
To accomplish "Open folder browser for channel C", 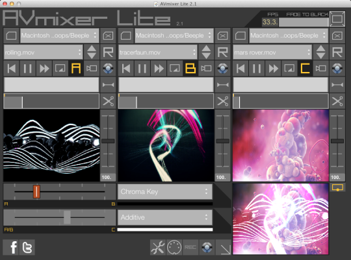I will tap(240, 36).
